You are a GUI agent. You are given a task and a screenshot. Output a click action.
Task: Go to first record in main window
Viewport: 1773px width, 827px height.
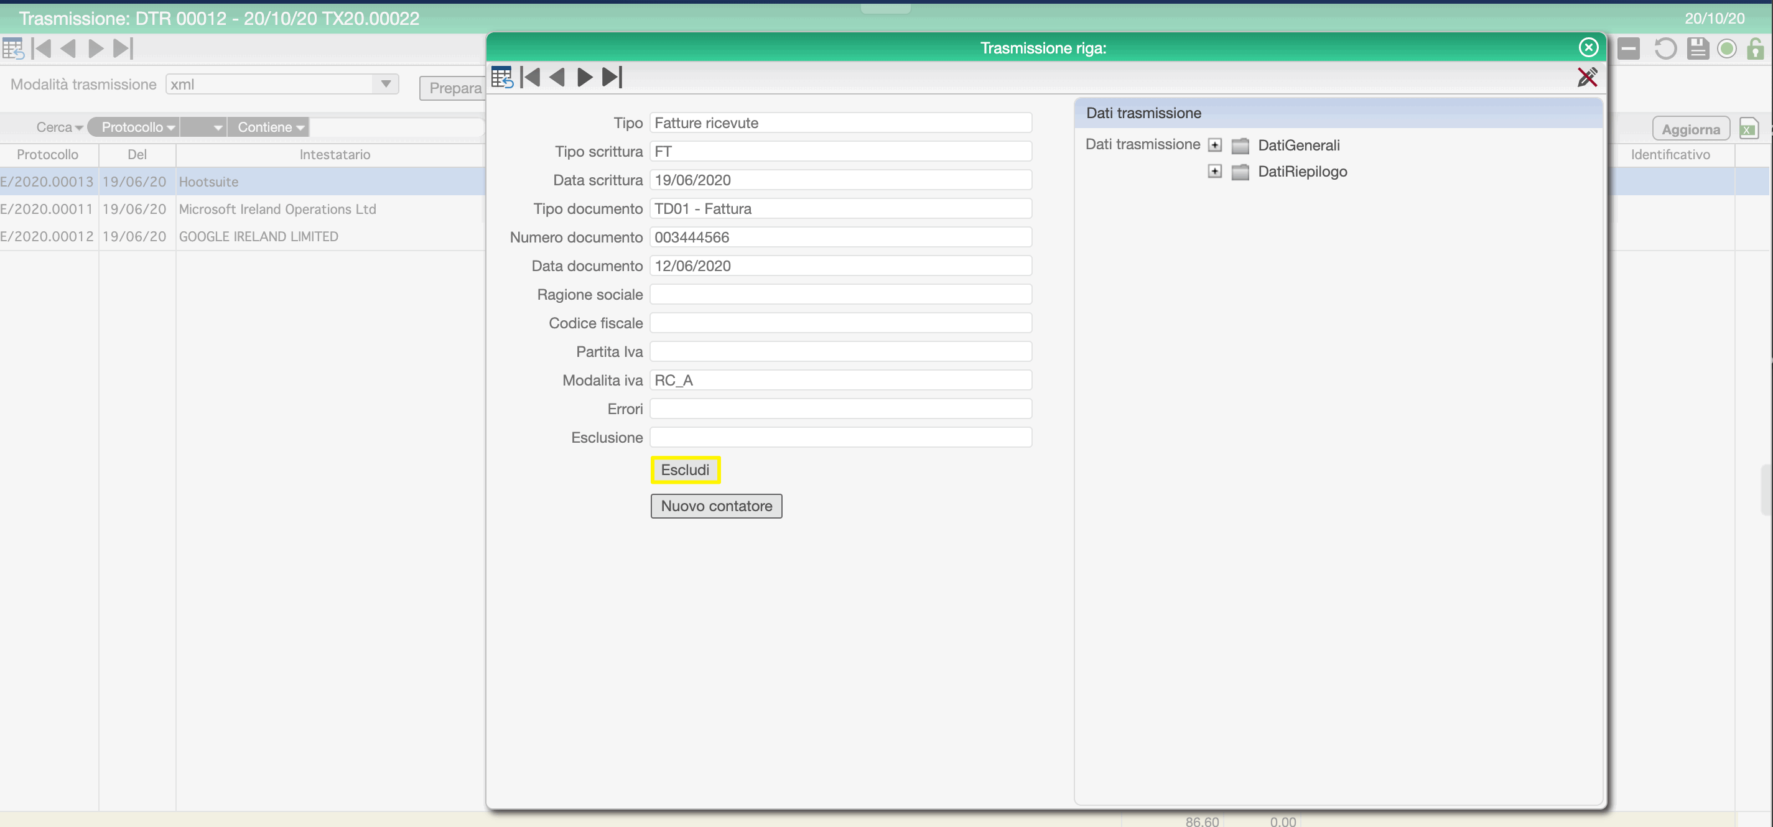(41, 48)
